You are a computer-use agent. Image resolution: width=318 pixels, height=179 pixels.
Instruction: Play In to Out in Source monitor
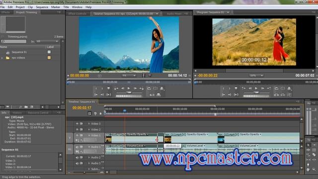pyautogui.click(x=108, y=94)
